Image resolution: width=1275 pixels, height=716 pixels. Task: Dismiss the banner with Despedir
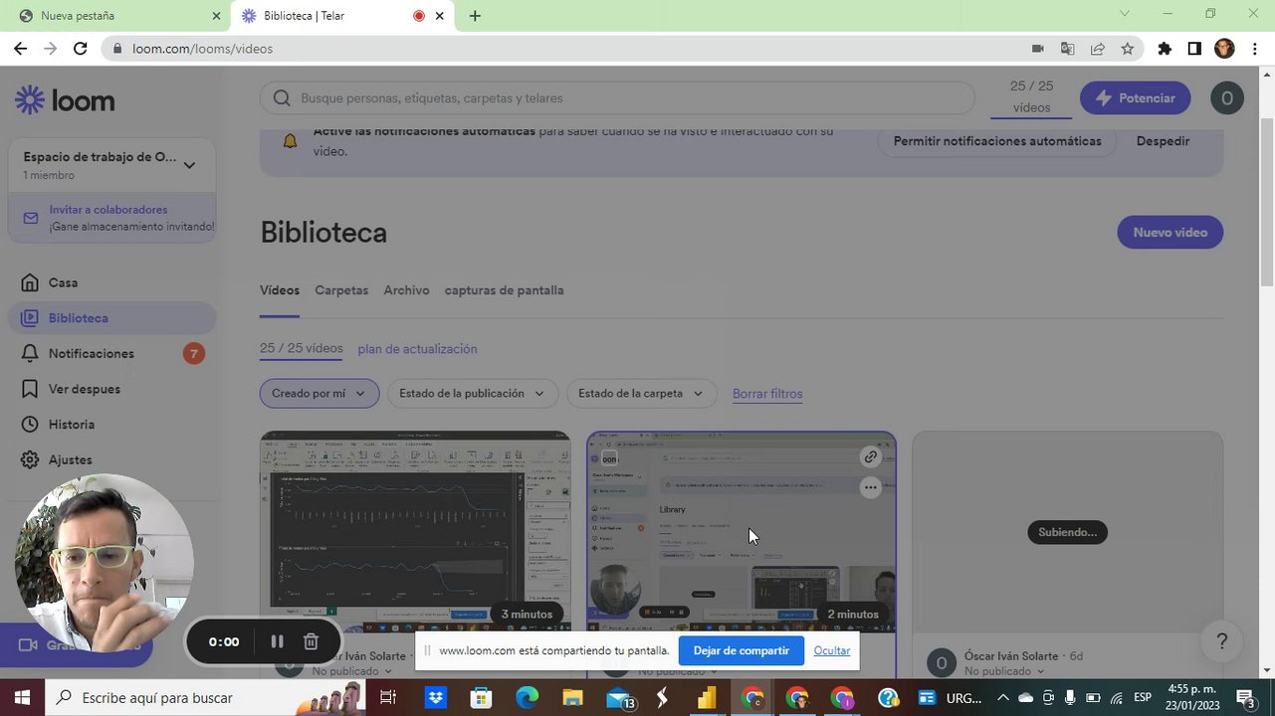point(1163,141)
